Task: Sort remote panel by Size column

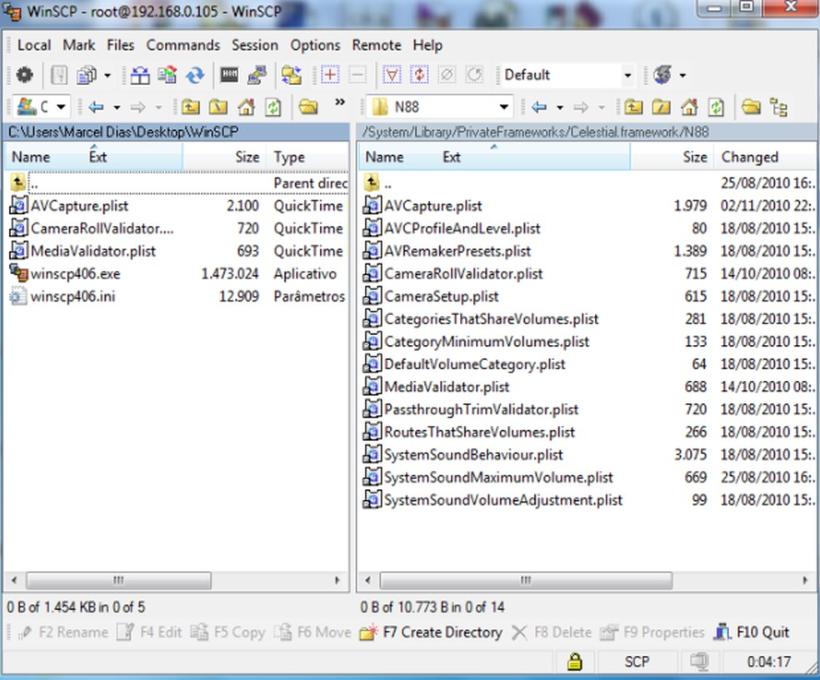Action: (x=672, y=157)
